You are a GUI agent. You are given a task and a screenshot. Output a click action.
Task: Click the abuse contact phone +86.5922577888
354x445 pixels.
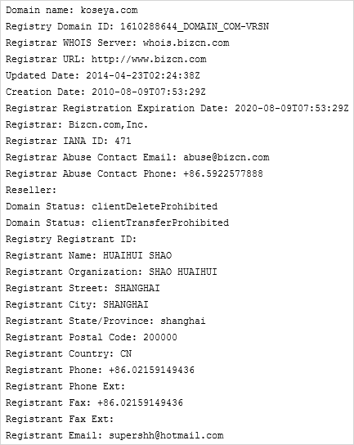tap(223, 173)
